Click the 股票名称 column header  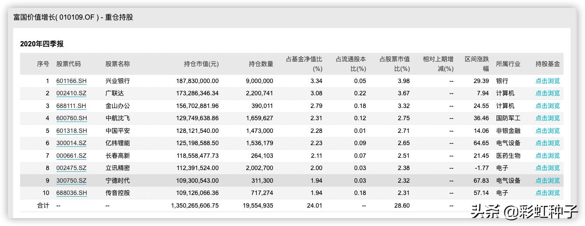[117, 64]
